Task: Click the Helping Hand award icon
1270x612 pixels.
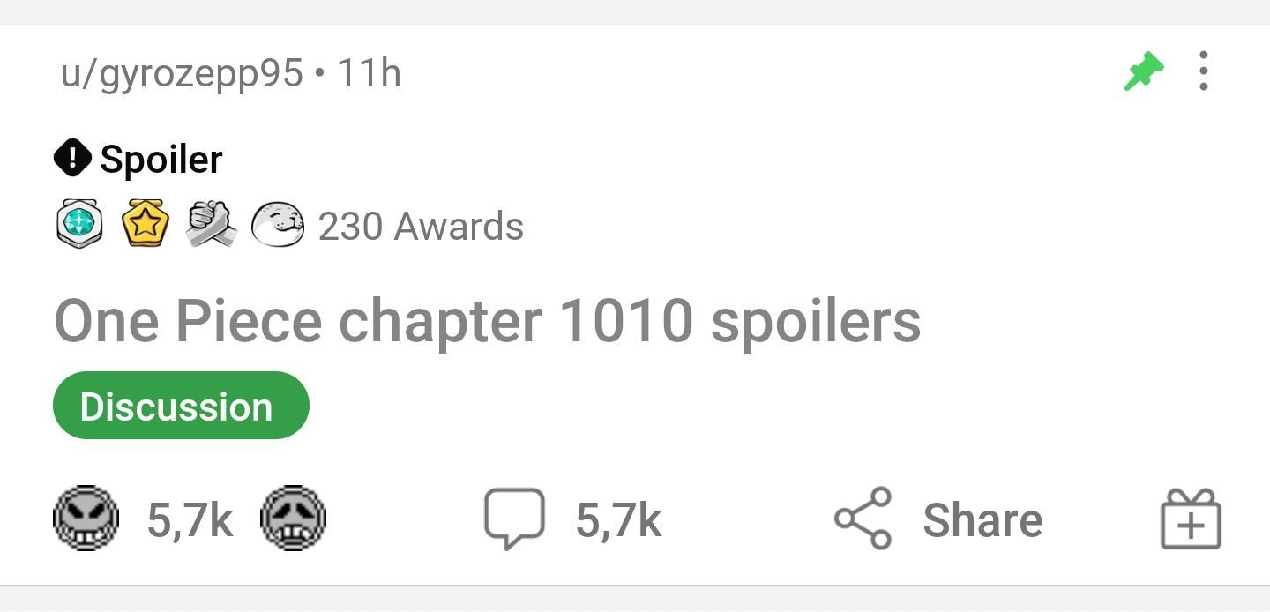Action: [212, 223]
